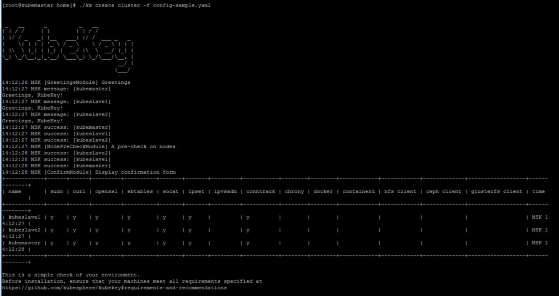Viewport: 559px width, 296px height.
Task: Click the 'MSK 1' time cell for kubeslave2
Action: (540, 230)
